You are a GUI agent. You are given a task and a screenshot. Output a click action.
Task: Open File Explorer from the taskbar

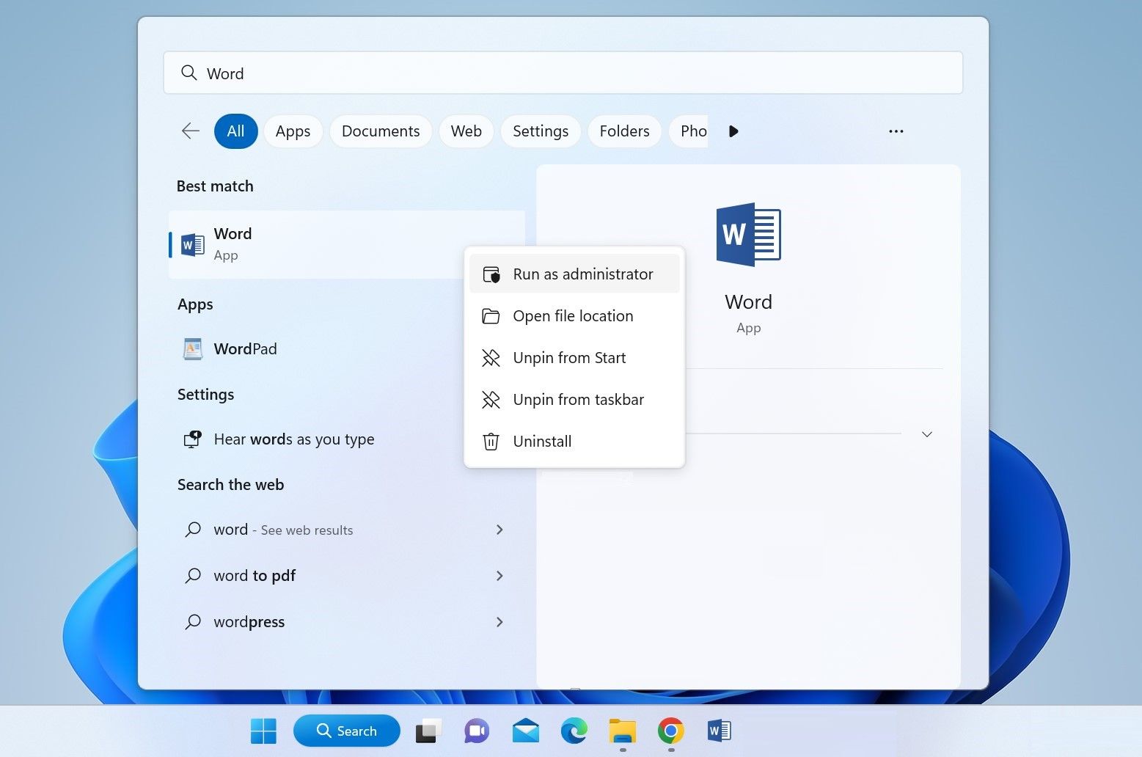(622, 731)
